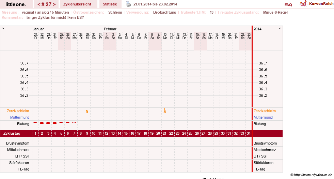334x179 pixels.
Task: Click the KurvenReich crown logo icon
Action: [303, 3]
